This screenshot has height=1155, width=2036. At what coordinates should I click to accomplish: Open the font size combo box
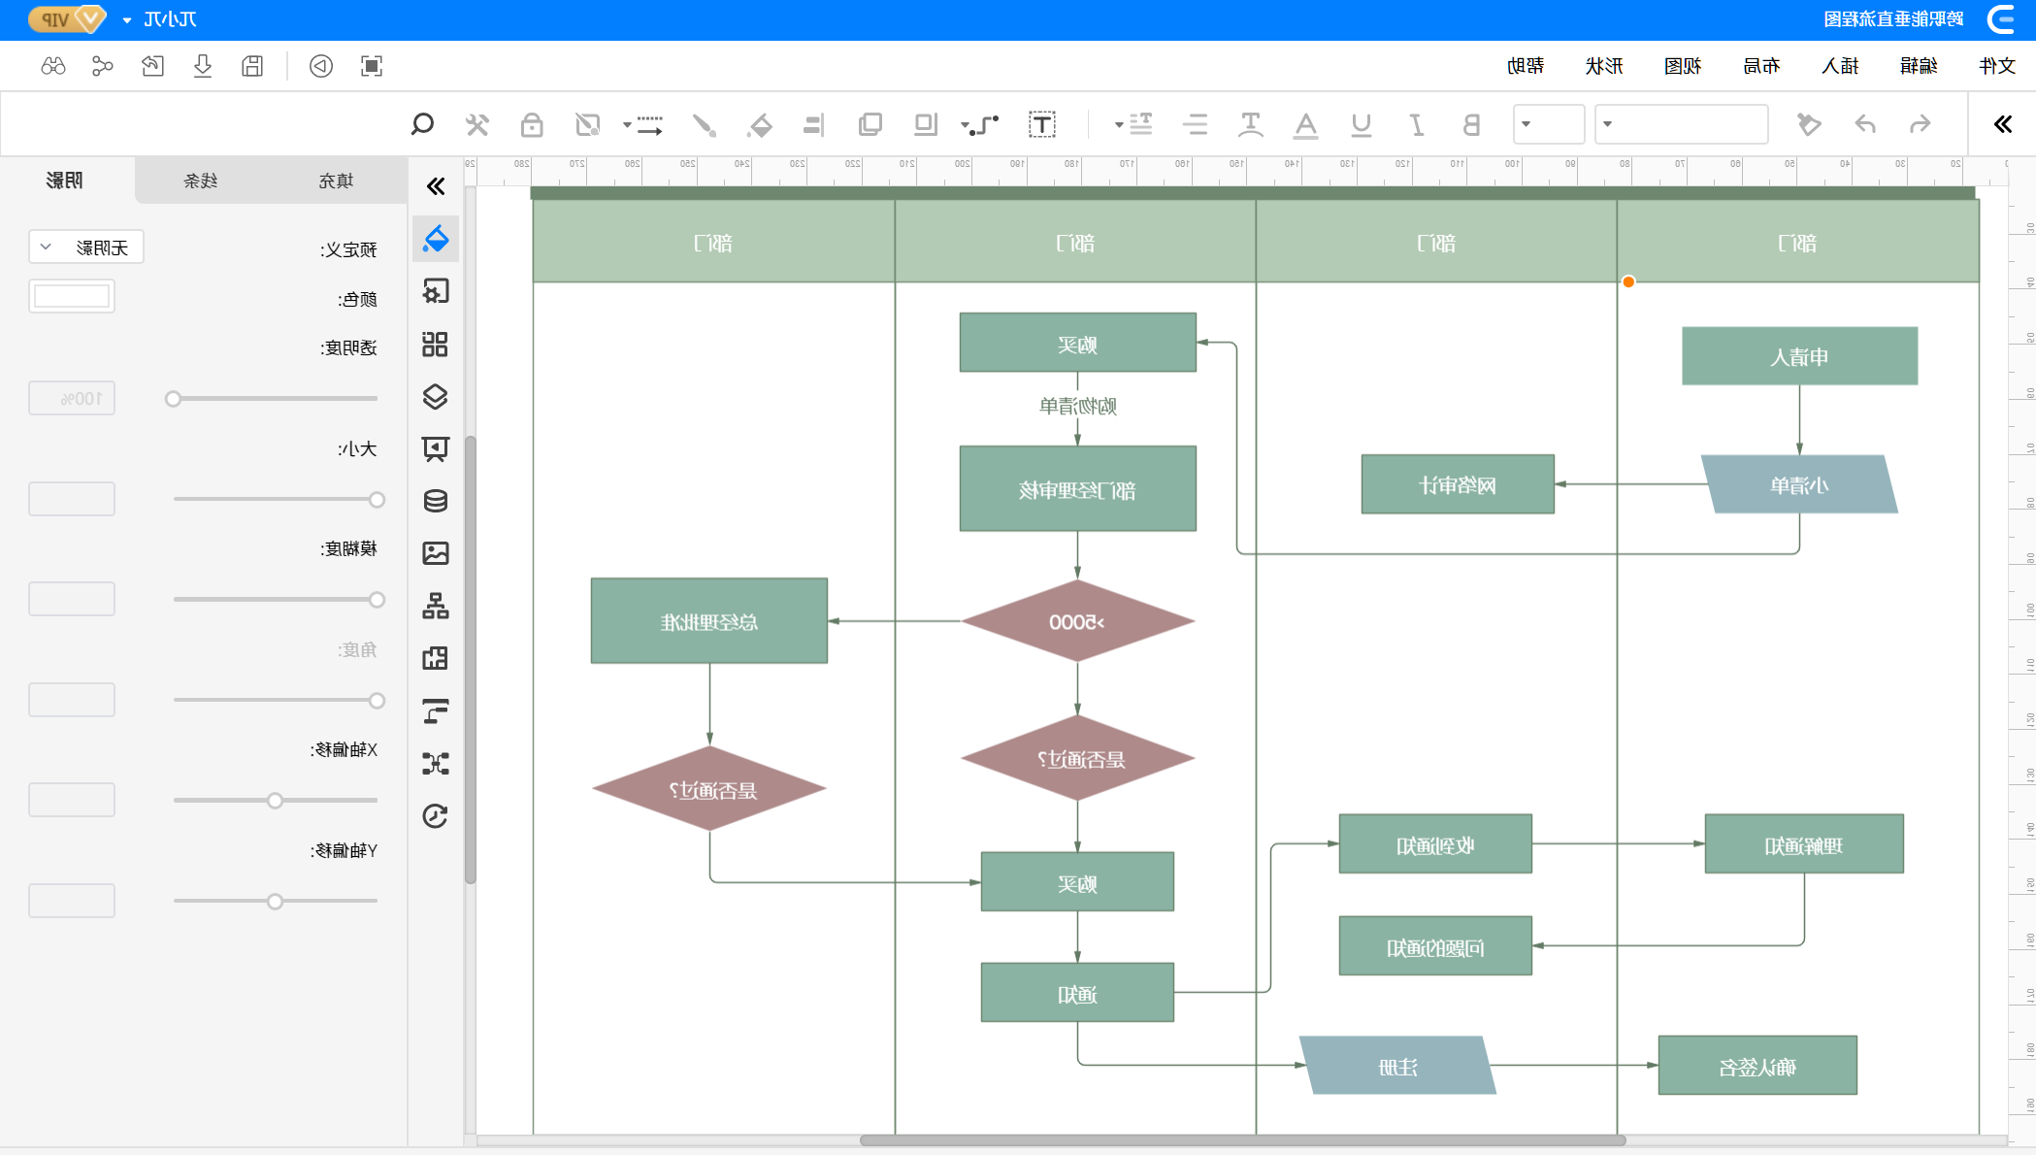(x=1549, y=124)
